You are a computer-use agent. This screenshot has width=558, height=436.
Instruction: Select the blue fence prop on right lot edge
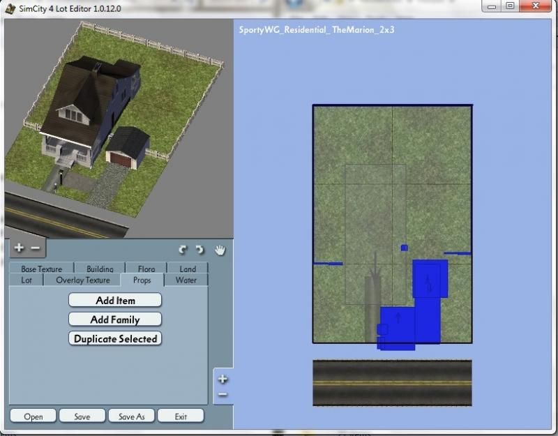tap(458, 253)
